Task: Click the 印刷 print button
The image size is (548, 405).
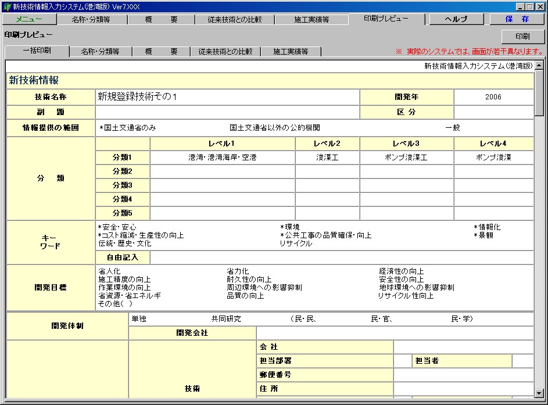Action: coord(522,36)
